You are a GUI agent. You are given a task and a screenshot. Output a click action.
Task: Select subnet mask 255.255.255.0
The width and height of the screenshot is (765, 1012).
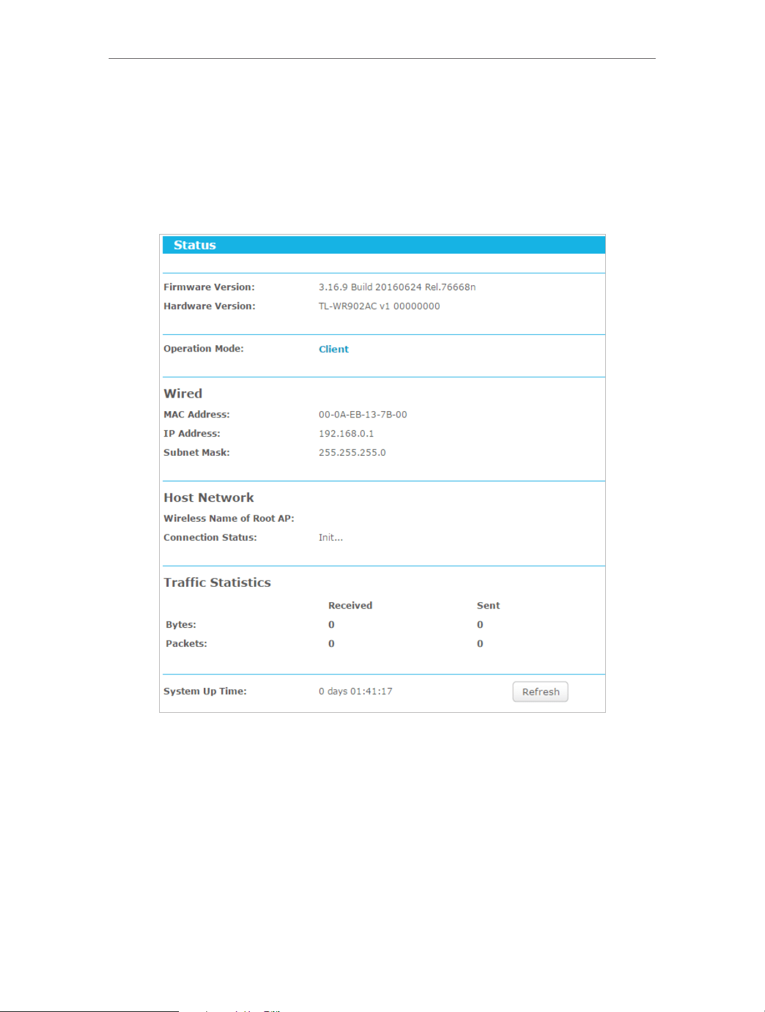click(352, 453)
